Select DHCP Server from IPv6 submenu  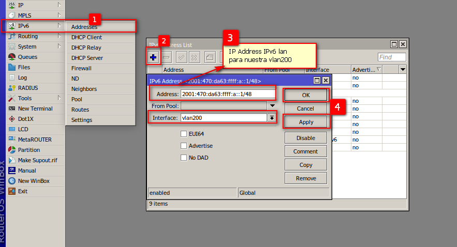(87, 58)
